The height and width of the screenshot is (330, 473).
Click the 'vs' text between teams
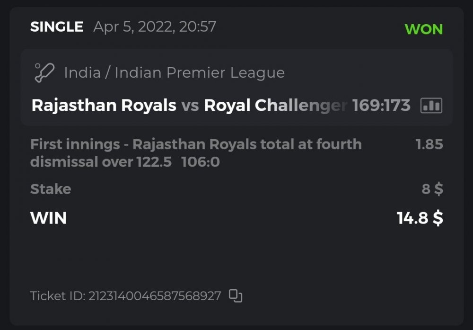tap(190, 106)
